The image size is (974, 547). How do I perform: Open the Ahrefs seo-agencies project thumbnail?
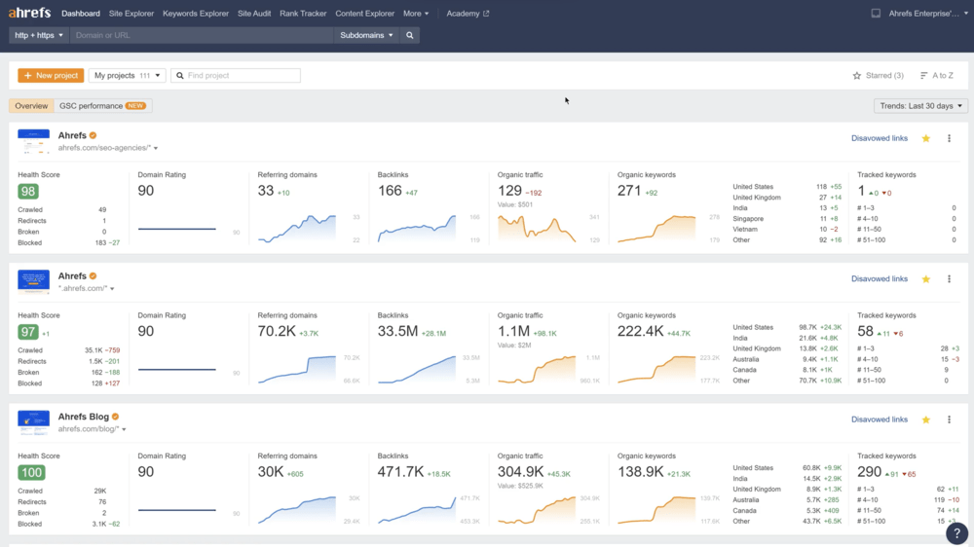(33, 141)
